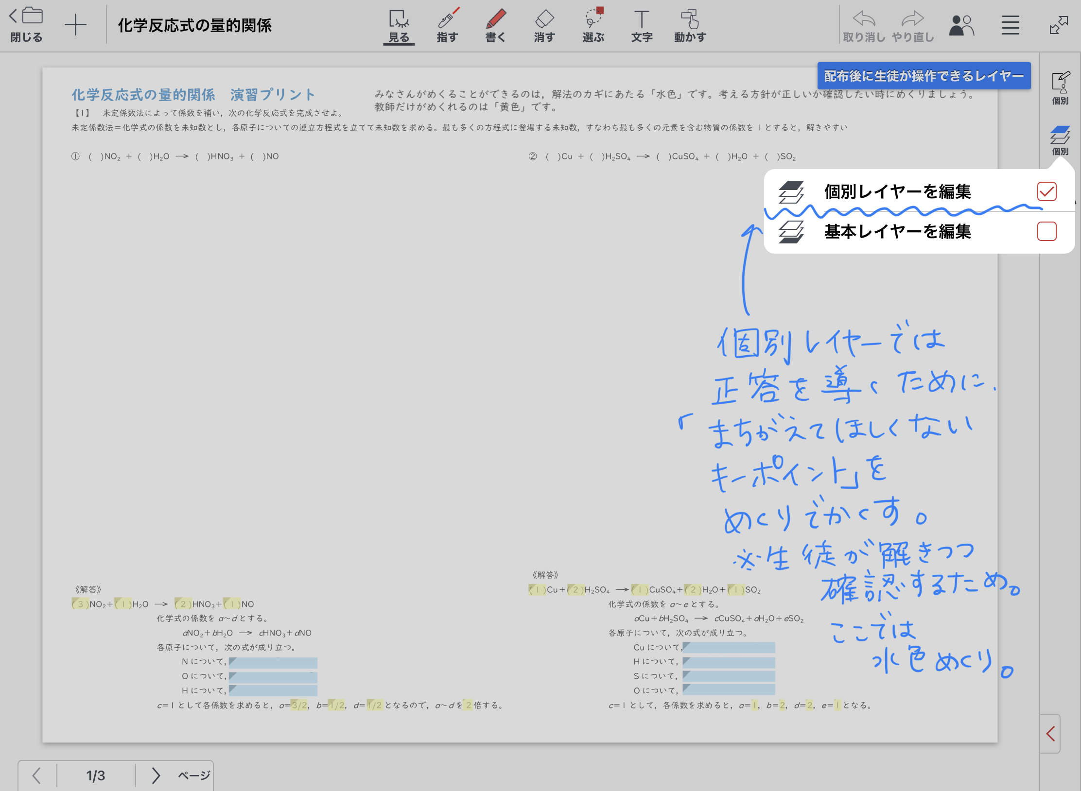Image resolution: width=1081 pixels, height=791 pixels.
Task: Expand the red chevron side panel
Action: point(1050,734)
